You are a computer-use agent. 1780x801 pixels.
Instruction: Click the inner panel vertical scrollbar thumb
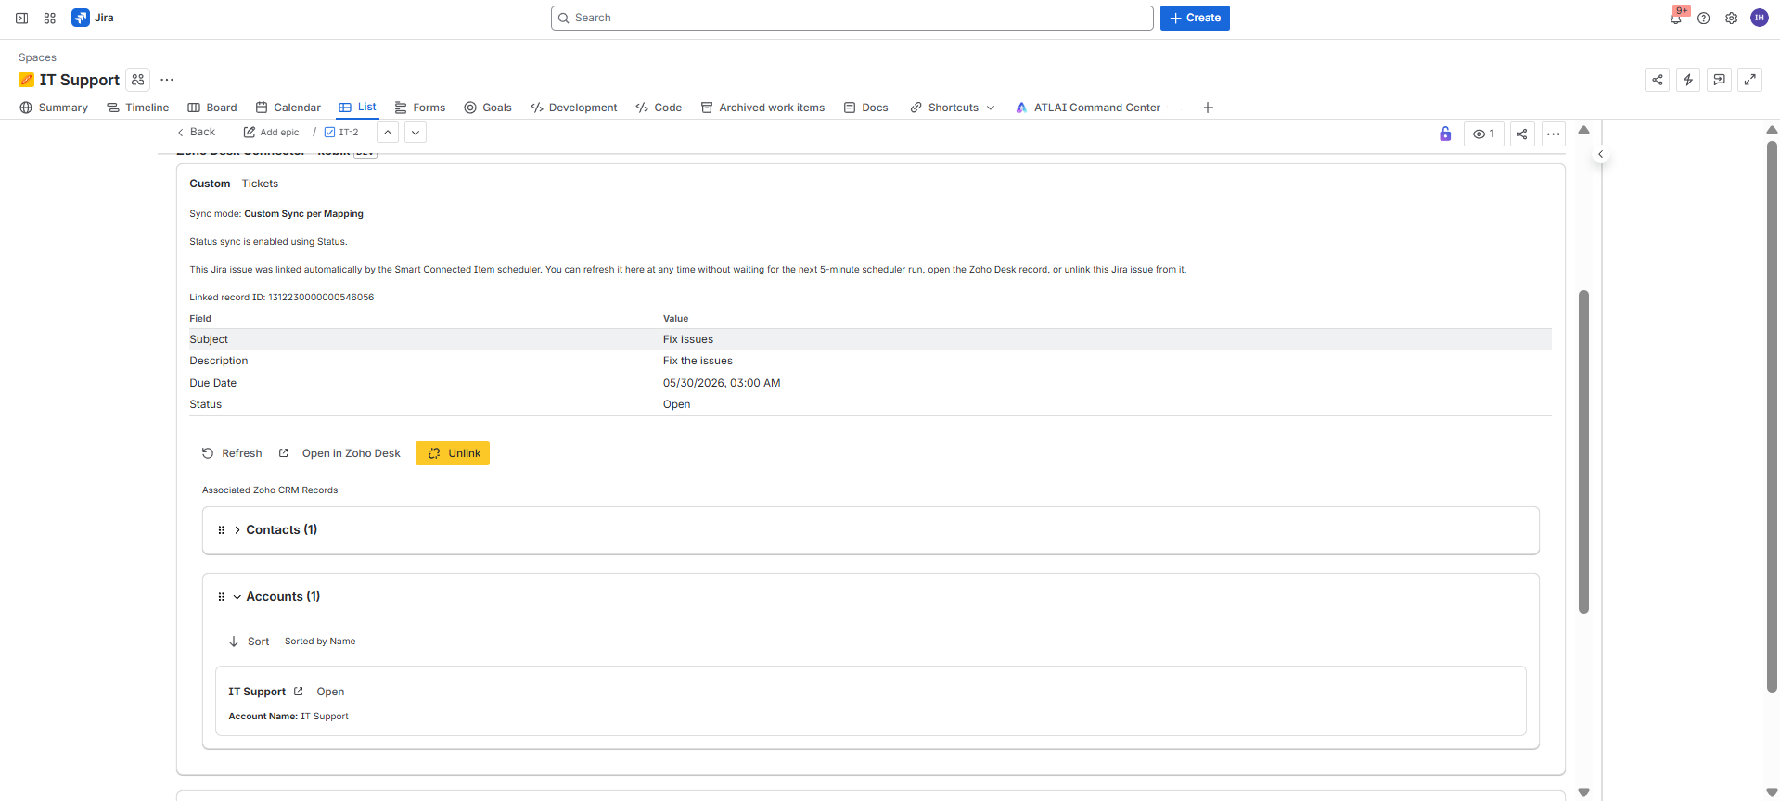click(x=1583, y=451)
